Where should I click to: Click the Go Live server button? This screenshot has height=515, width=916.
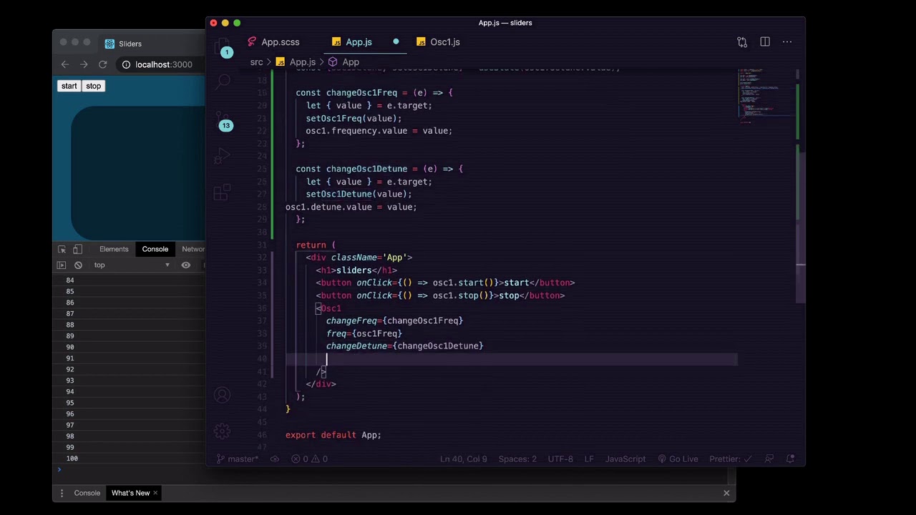coord(677,459)
